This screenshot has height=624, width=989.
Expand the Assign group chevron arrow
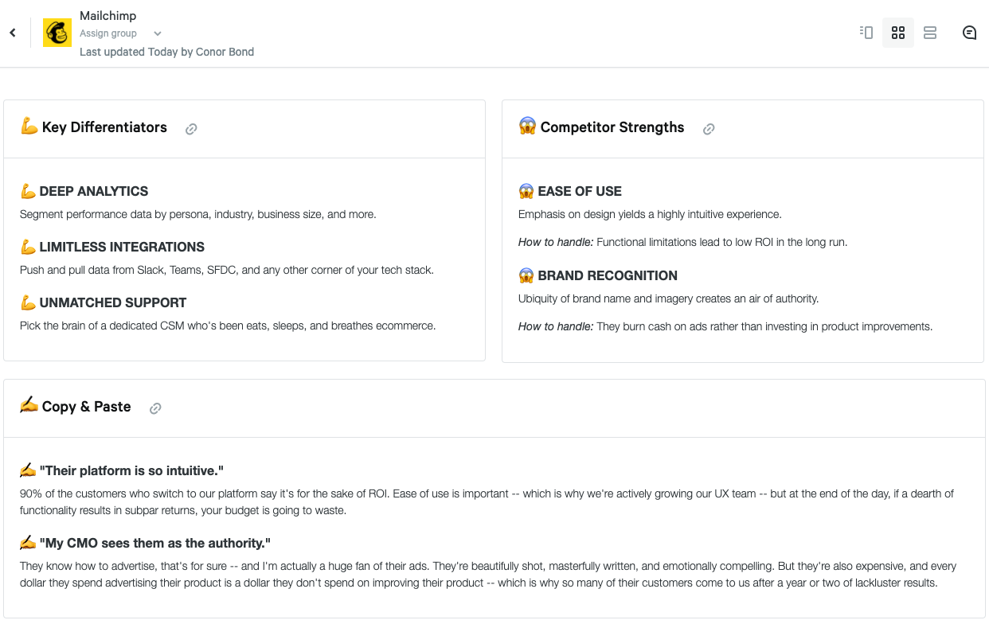point(158,33)
